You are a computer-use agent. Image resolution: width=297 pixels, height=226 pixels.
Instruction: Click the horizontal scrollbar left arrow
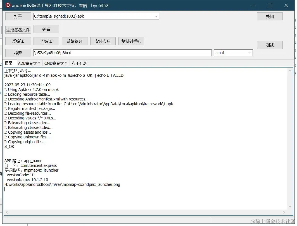click(7, 212)
